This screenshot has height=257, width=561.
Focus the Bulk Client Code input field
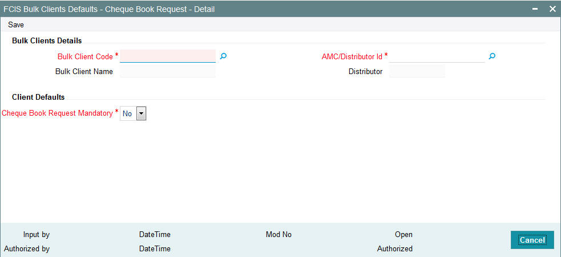pos(168,56)
